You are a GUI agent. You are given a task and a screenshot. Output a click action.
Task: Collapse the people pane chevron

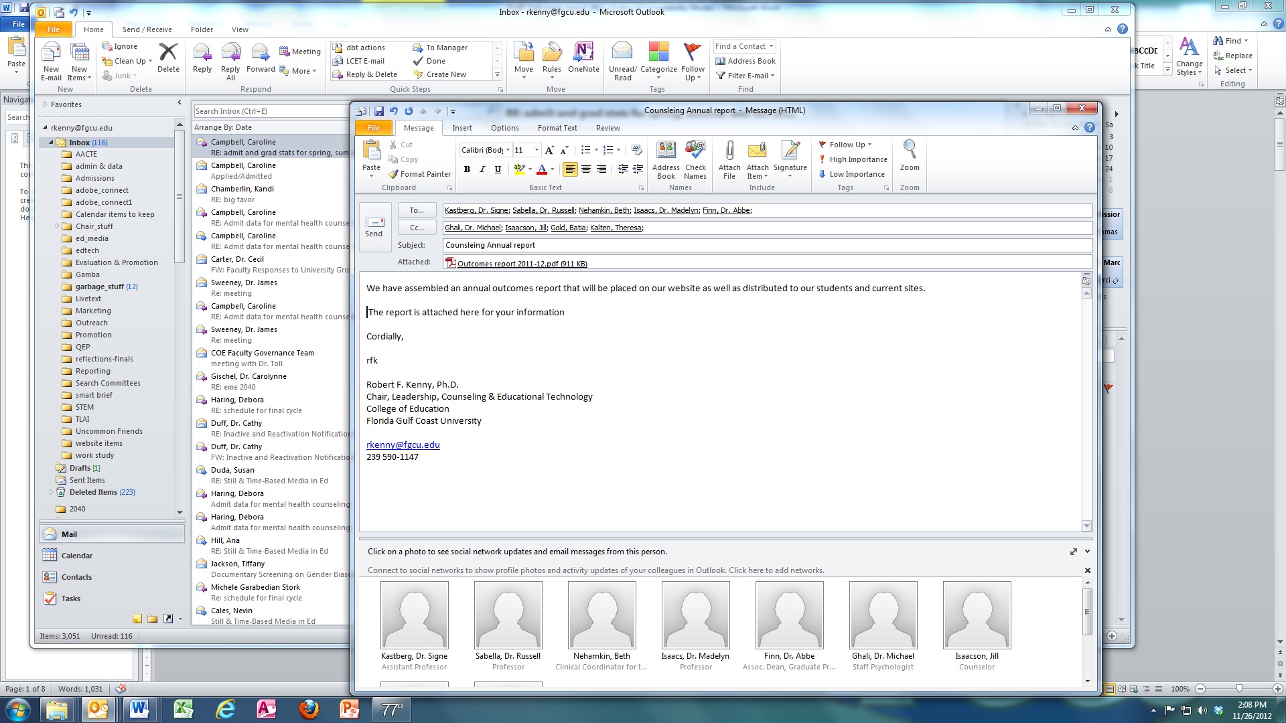coord(1087,552)
